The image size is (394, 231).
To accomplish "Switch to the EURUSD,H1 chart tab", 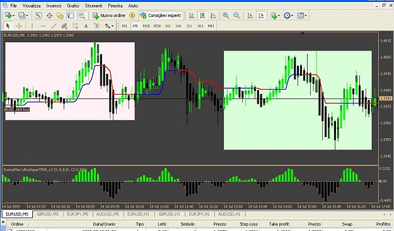I will coord(138,214).
